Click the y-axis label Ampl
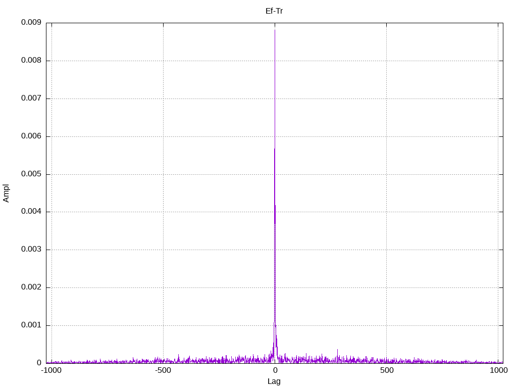 coord(6,193)
